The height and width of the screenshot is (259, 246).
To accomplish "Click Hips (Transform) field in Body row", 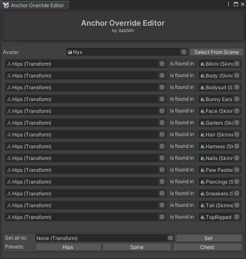I will (x=86, y=75).
